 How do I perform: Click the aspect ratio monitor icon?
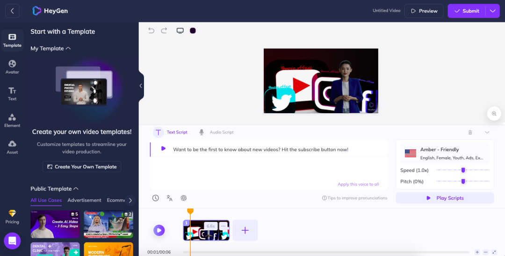[x=180, y=30]
